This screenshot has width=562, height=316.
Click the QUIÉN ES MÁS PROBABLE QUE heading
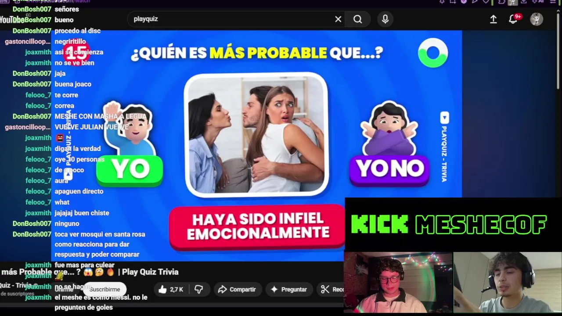[x=257, y=53]
